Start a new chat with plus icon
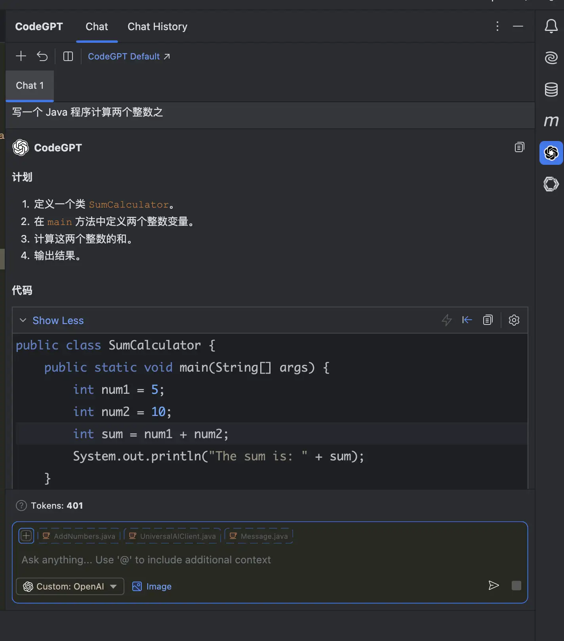 click(x=21, y=56)
